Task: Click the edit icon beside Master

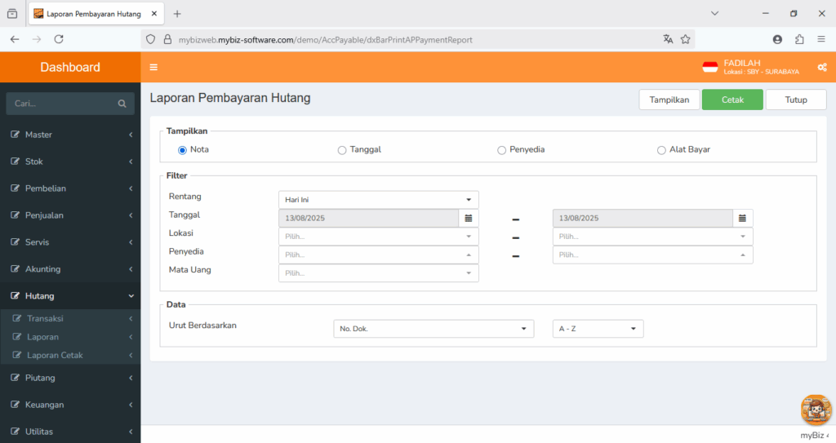Action: tap(15, 135)
